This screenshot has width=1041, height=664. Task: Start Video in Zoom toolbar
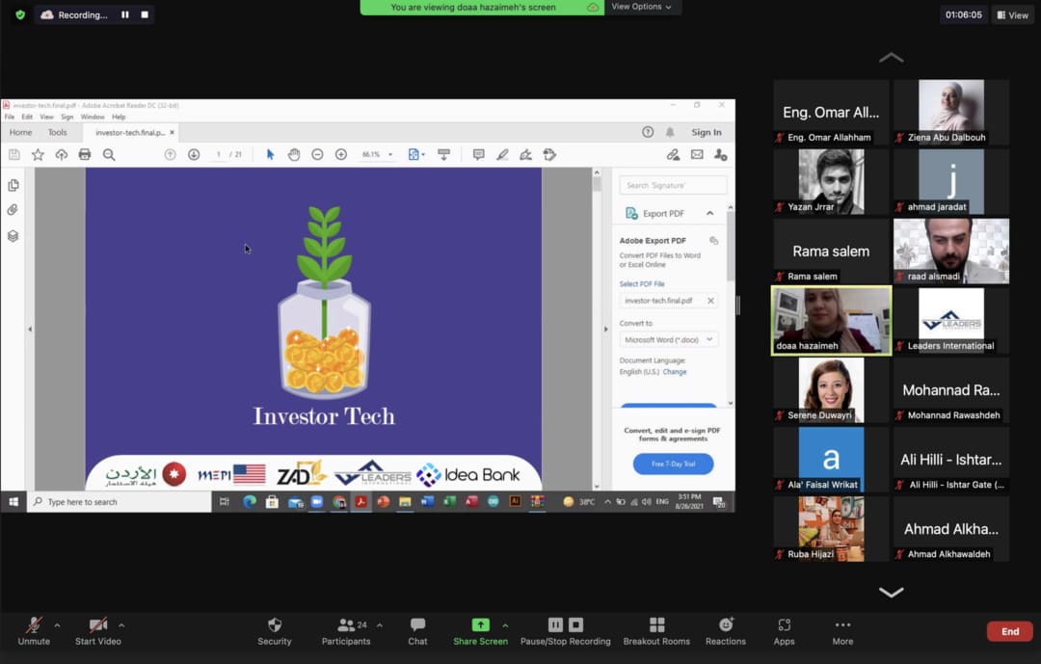pyautogui.click(x=97, y=631)
